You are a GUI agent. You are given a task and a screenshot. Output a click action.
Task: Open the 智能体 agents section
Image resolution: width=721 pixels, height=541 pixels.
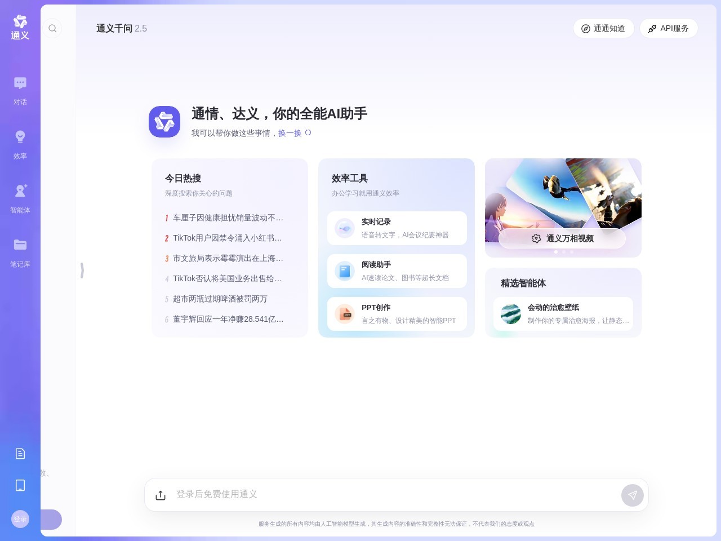[x=20, y=199]
